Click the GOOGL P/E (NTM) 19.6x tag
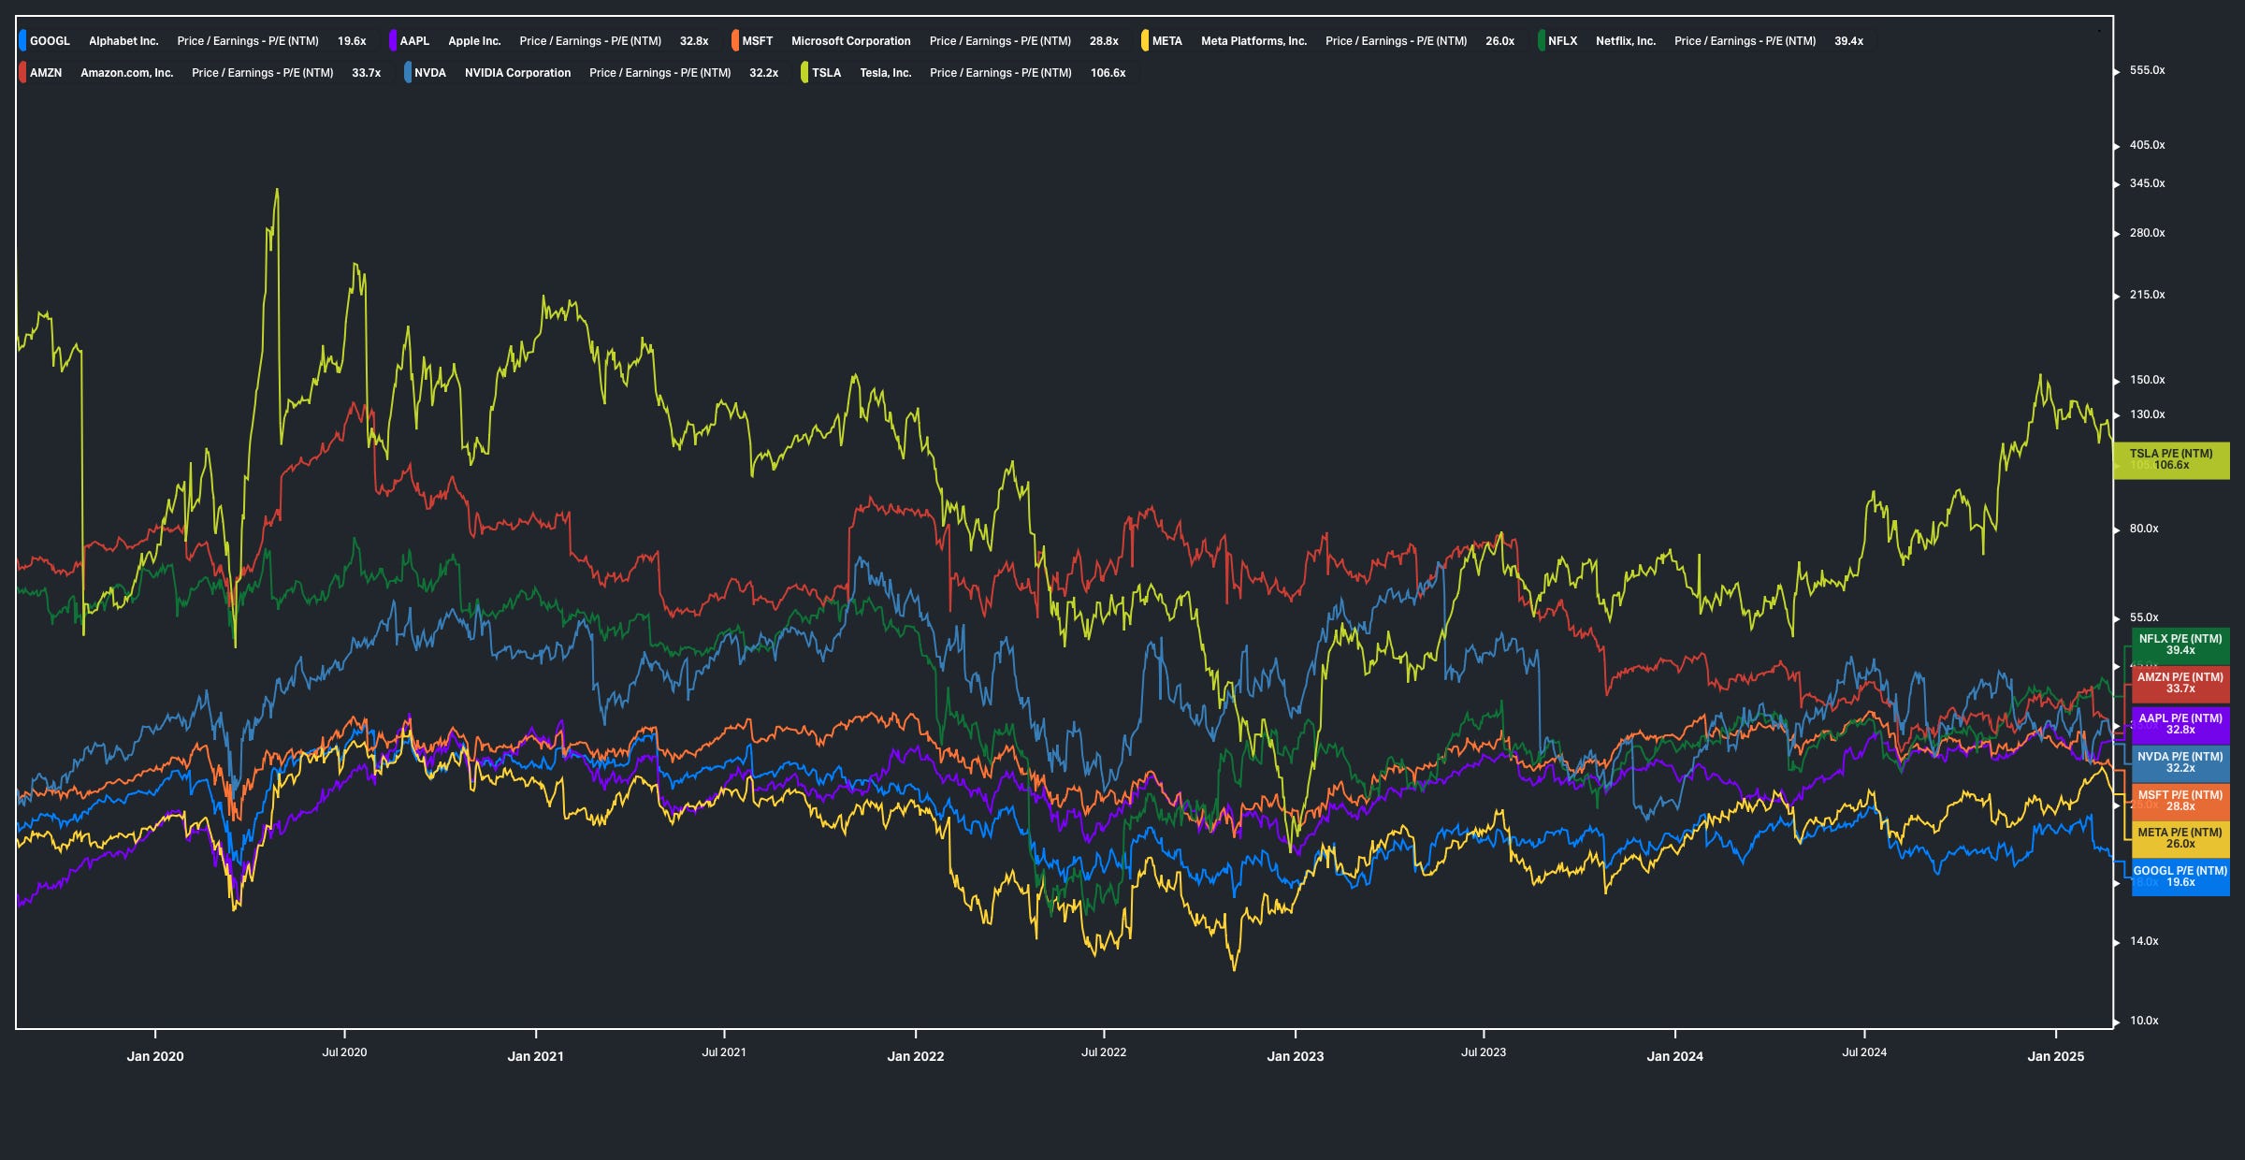Viewport: 2245px width, 1160px height. [2180, 877]
